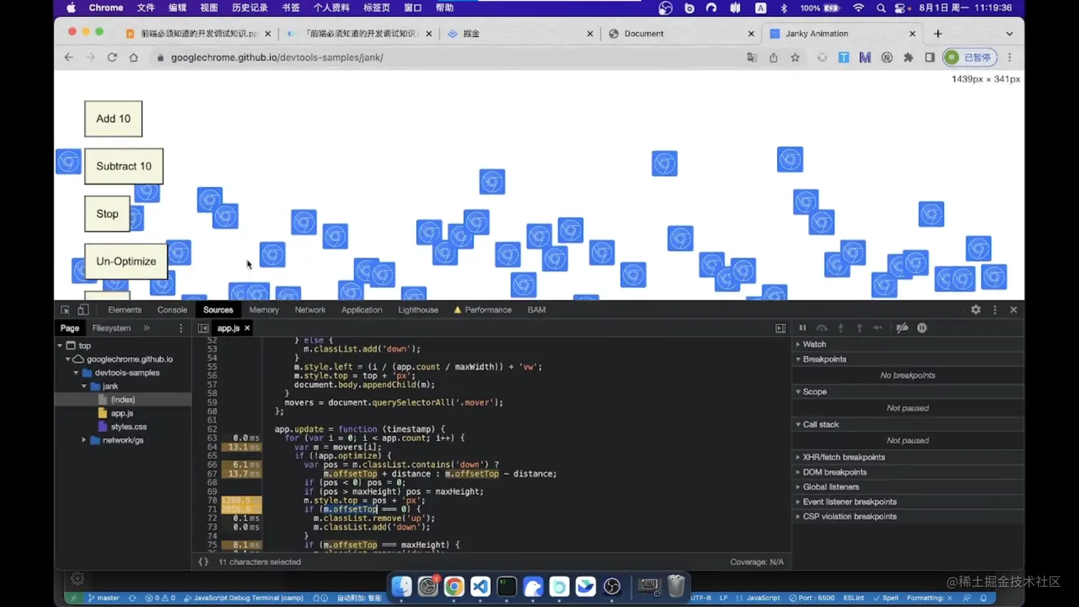Toggle the debugger sidebar panel

coord(781,328)
